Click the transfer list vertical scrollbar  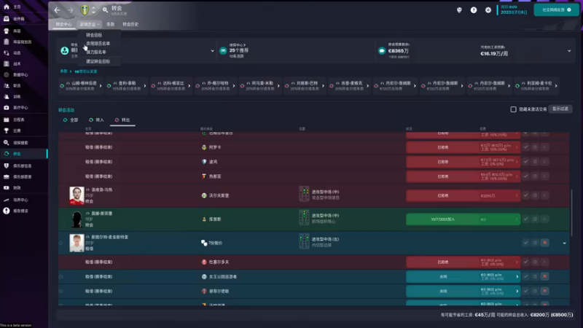(572, 212)
